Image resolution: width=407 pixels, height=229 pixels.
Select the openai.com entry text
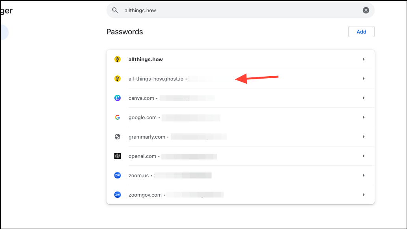coord(142,156)
